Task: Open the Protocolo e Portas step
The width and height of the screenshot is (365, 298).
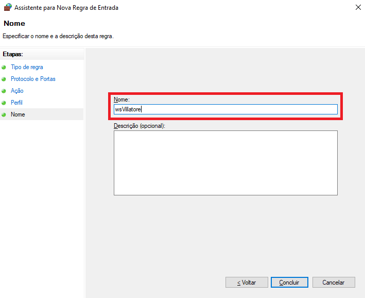Action: pos(33,79)
